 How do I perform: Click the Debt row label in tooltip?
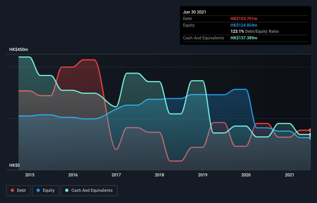(187, 19)
